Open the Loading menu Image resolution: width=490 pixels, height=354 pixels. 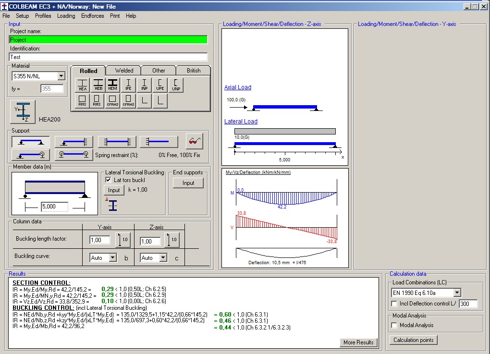tap(66, 16)
